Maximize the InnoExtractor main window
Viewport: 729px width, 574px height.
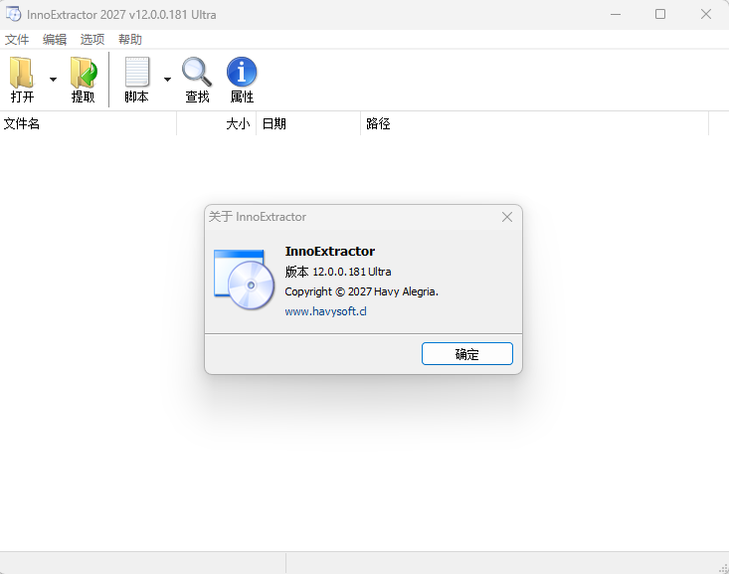point(660,14)
